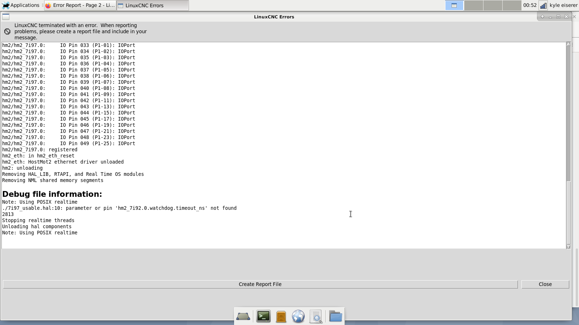Open the window menu icon of LinuxCNC Errors
The image size is (579, 325).
6,17
